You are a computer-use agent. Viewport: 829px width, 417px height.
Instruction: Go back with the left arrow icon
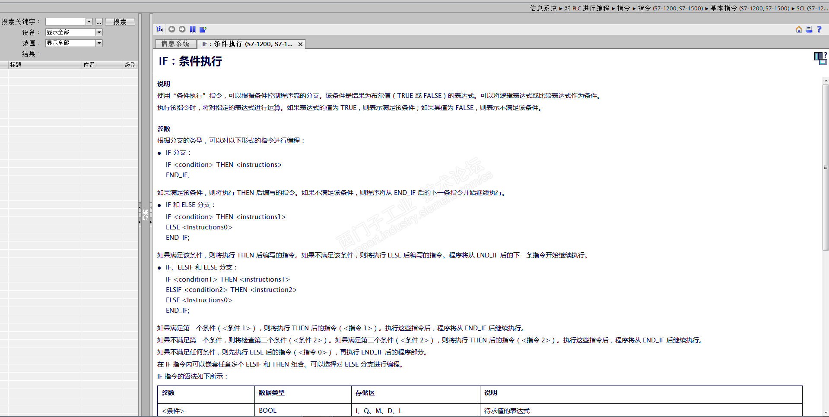point(172,29)
